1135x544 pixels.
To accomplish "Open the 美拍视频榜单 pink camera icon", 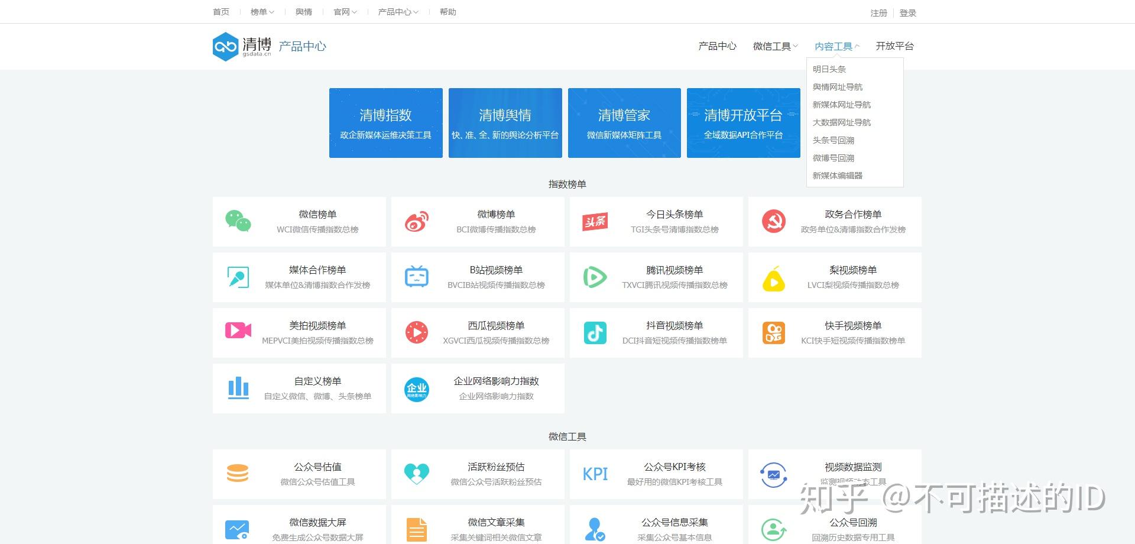I will pyautogui.click(x=238, y=330).
